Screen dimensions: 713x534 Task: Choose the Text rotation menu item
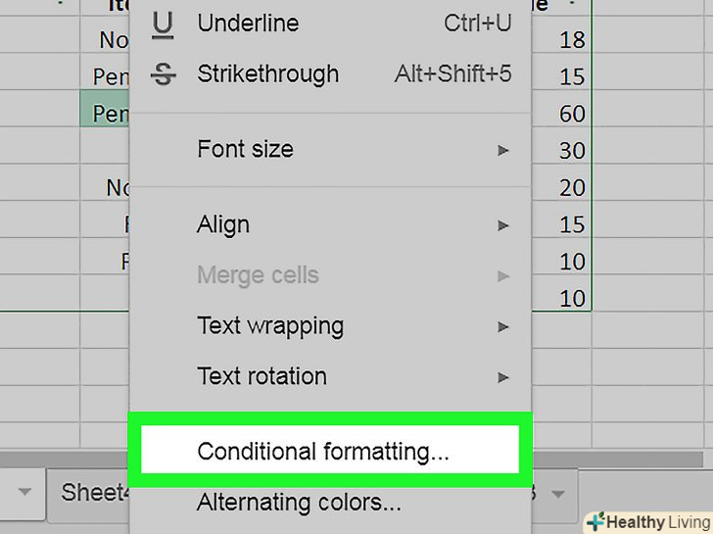coord(261,376)
